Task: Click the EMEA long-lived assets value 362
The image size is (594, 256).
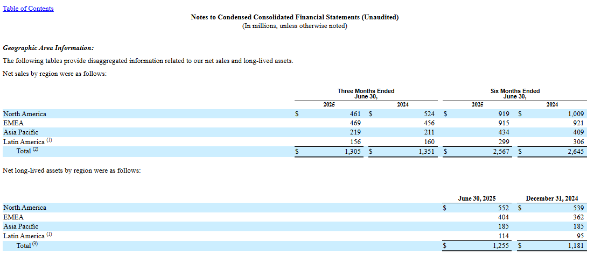Action: 577,217
